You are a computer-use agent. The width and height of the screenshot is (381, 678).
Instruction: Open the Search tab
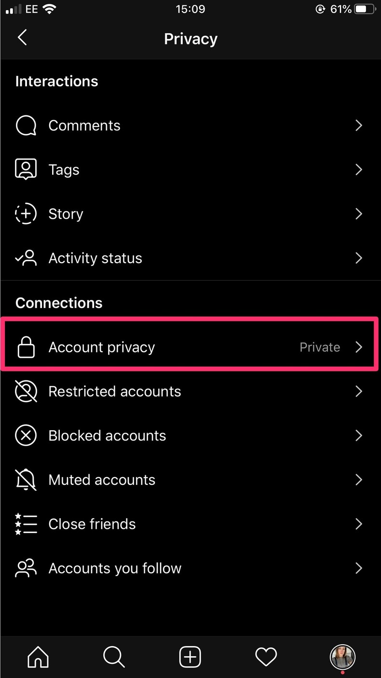(x=114, y=657)
